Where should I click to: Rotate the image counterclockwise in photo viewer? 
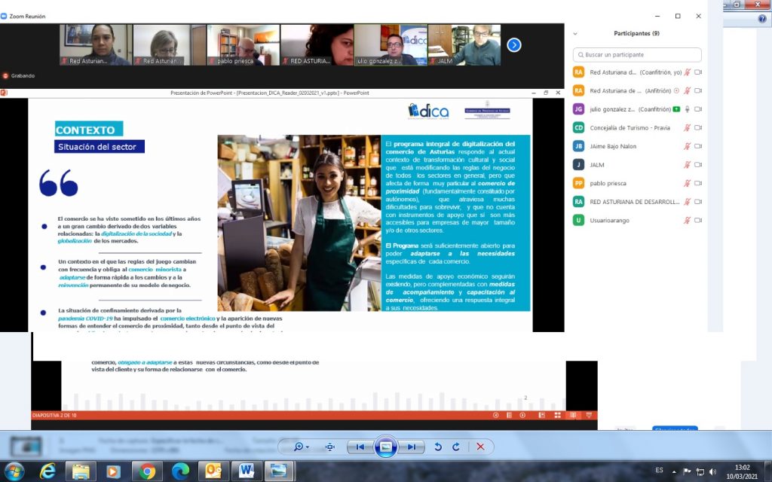pos(438,447)
